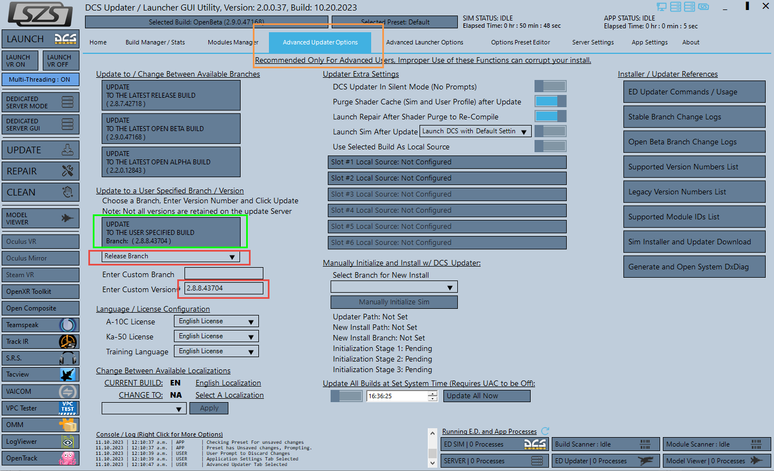This screenshot has width=774, height=471.
Task: Open the Options Preset Editor tab
Action: 521,42
